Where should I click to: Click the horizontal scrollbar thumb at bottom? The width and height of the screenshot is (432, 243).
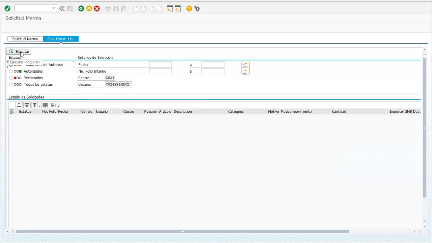coord(182,232)
